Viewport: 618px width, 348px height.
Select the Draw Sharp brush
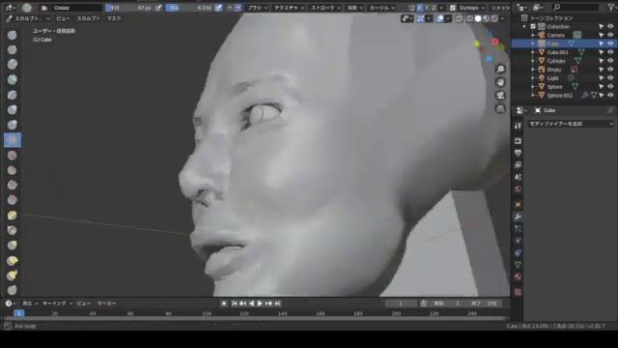[13, 49]
